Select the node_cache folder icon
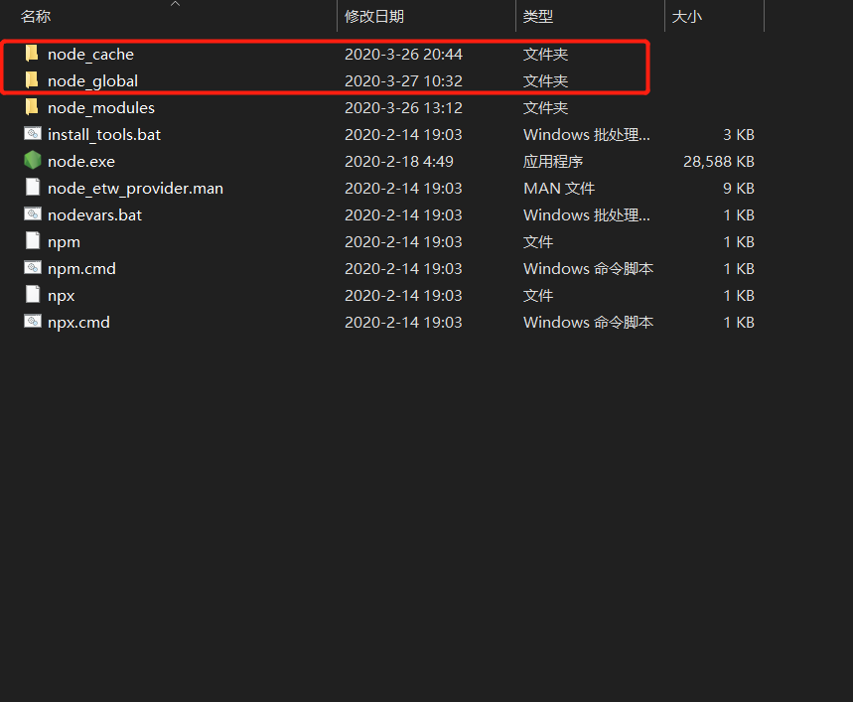Screen dimensions: 853x702 tap(32, 54)
